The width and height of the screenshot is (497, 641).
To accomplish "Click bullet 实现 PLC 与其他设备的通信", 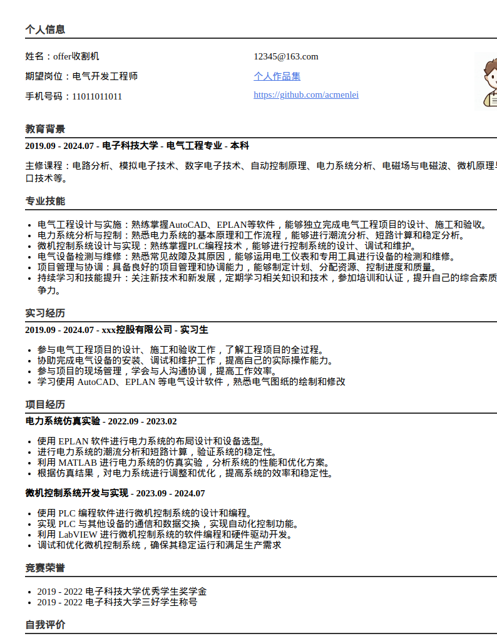I will tap(169, 524).
